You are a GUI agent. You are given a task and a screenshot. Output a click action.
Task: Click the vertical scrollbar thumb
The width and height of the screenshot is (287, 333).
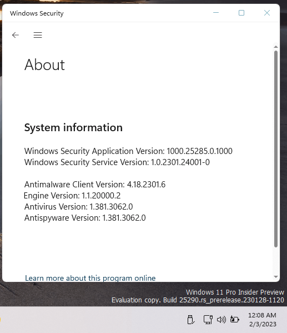pyautogui.click(x=276, y=148)
